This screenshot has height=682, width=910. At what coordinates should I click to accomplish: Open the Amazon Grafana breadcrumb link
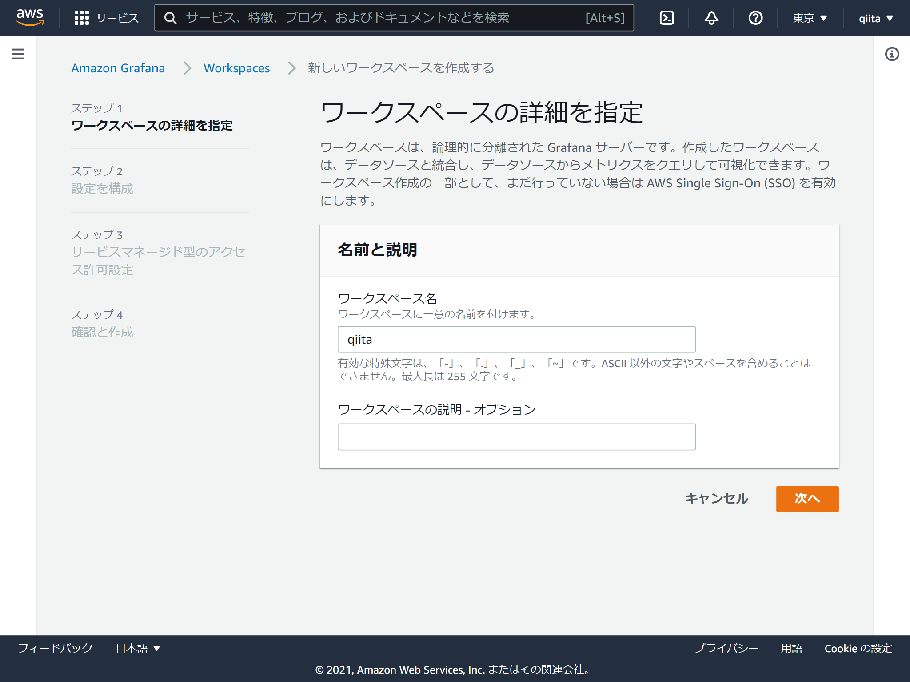[118, 68]
